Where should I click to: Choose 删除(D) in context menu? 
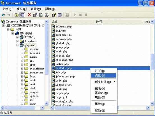tap(103, 89)
